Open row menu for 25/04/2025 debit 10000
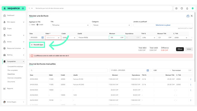This screenshot has width=197, height=111. pyautogui.click(x=191, y=90)
